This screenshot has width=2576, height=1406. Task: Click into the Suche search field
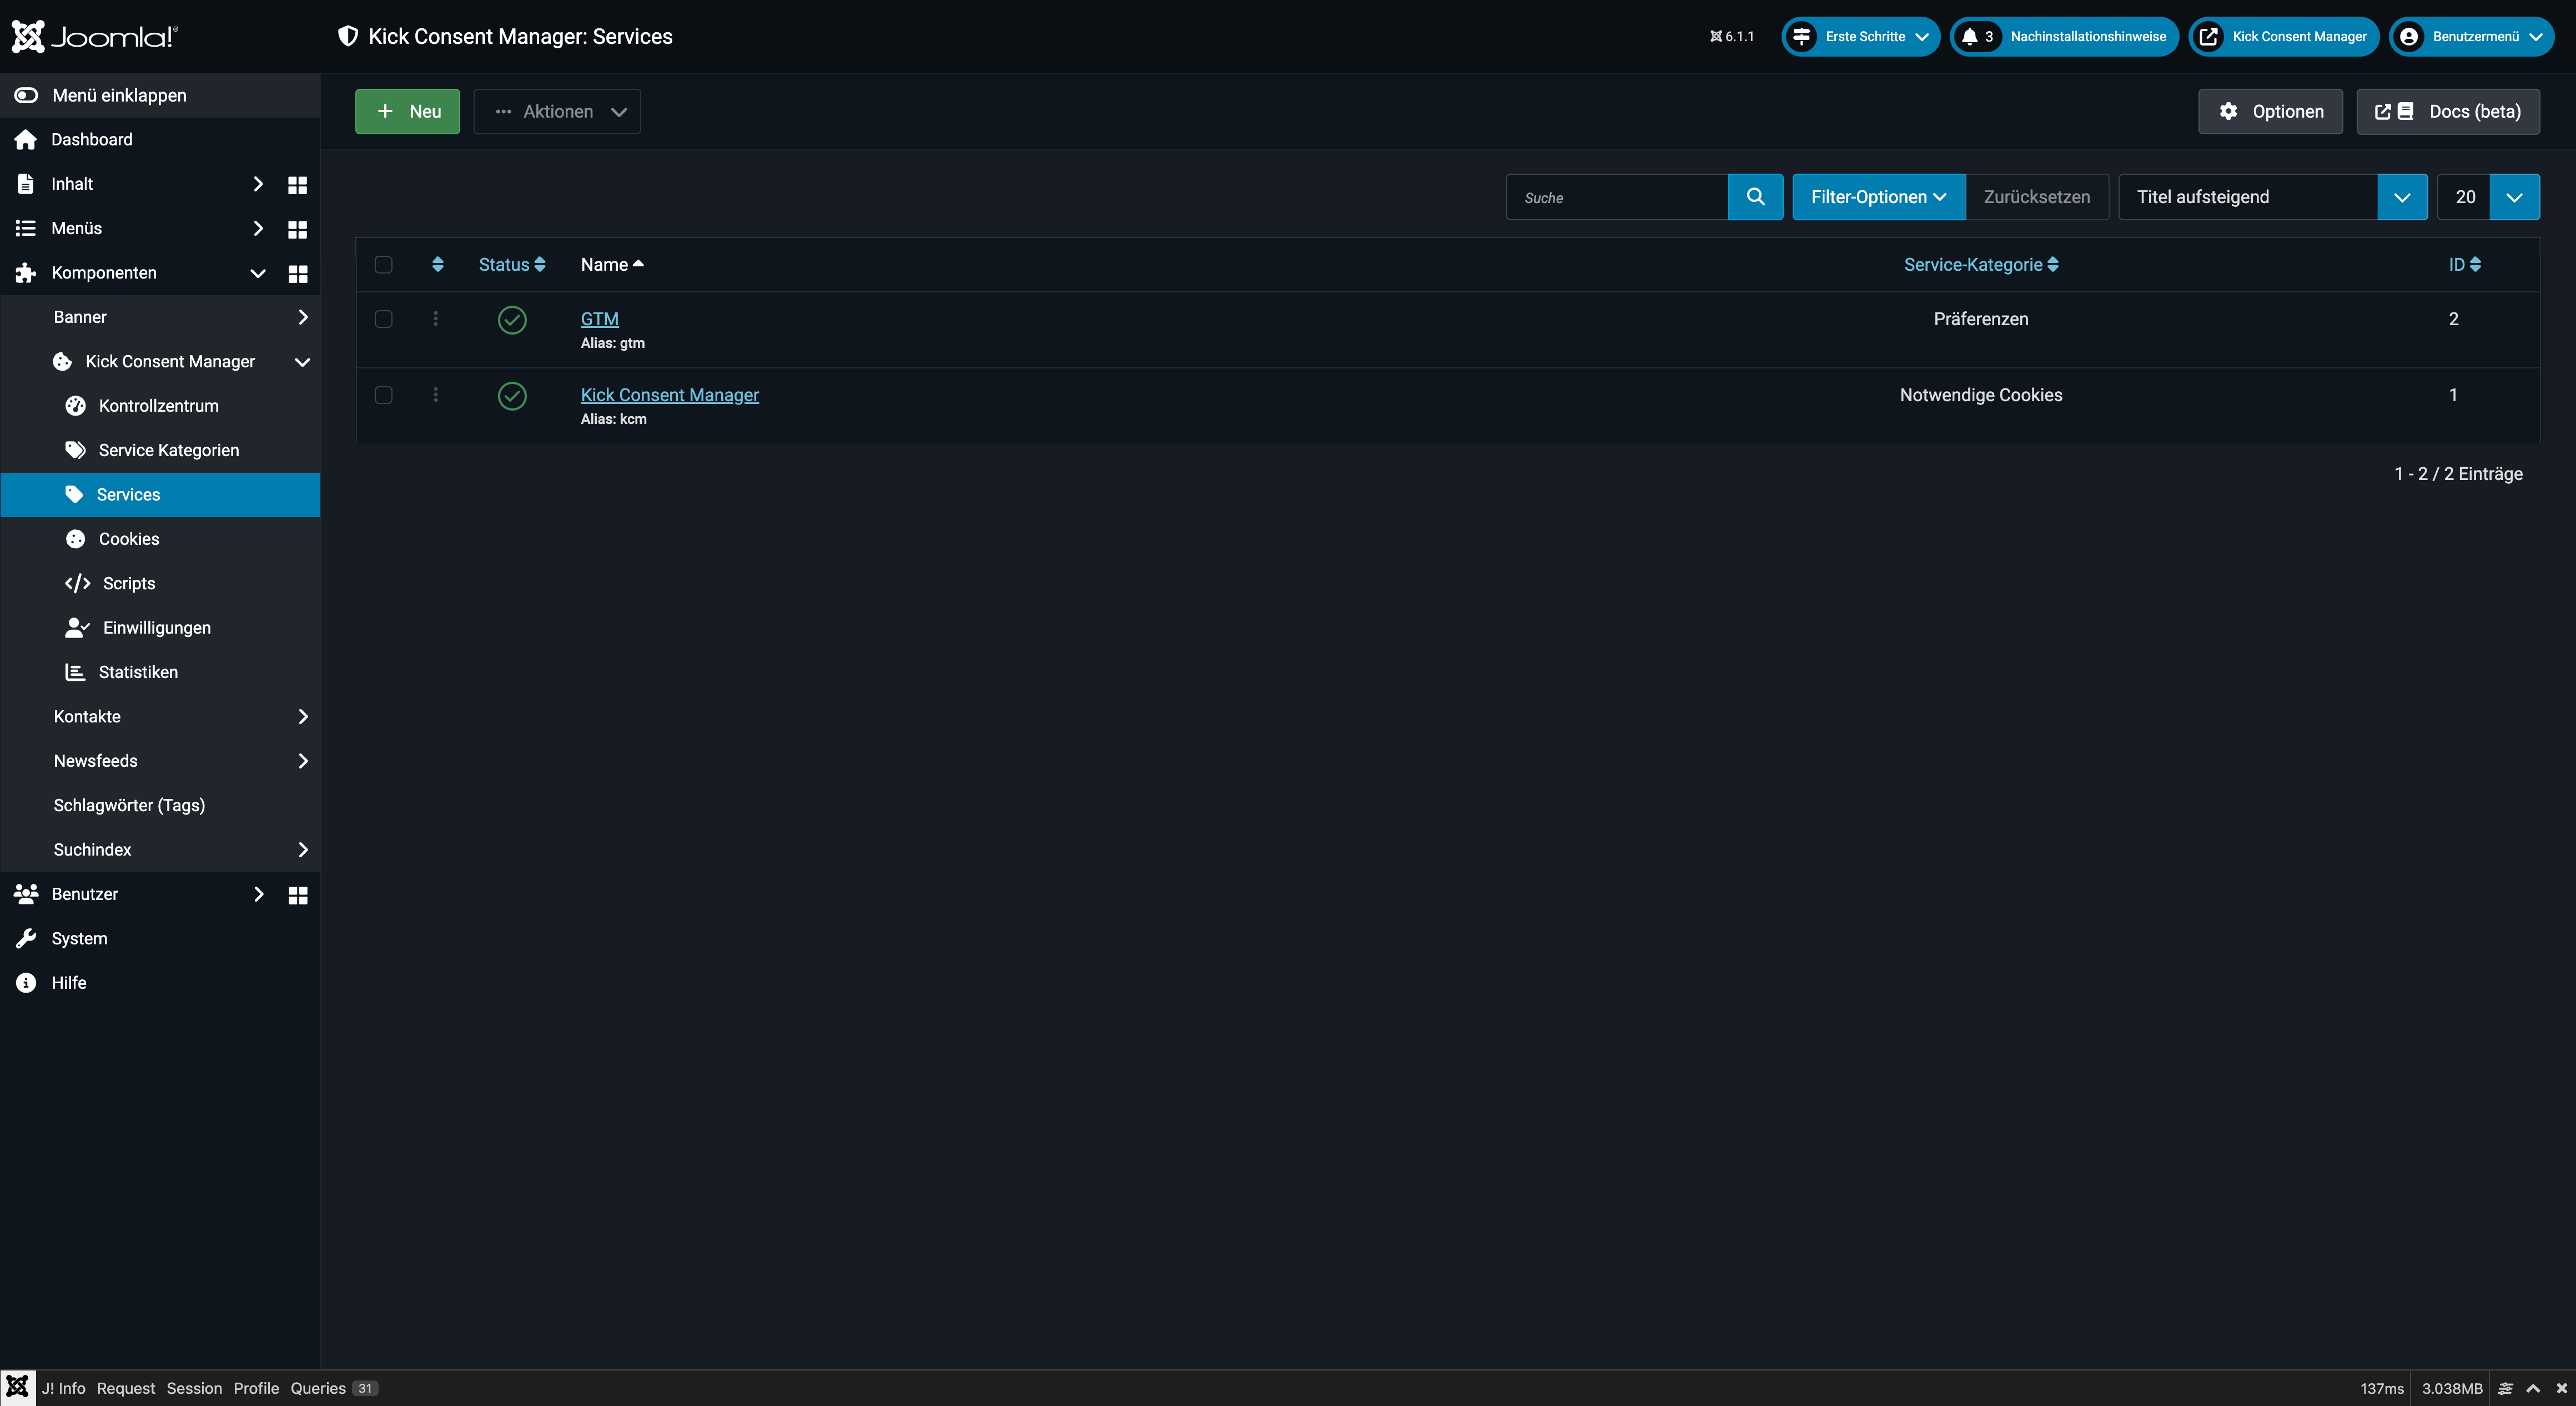coord(1617,197)
